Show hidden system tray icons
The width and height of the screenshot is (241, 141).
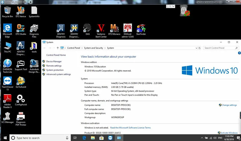point(202,138)
